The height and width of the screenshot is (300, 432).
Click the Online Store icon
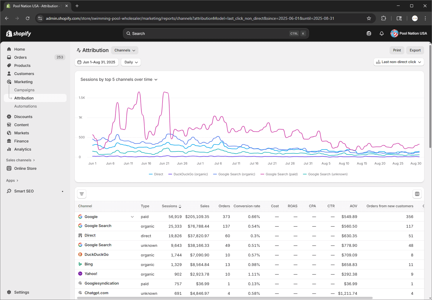[x=9, y=168]
